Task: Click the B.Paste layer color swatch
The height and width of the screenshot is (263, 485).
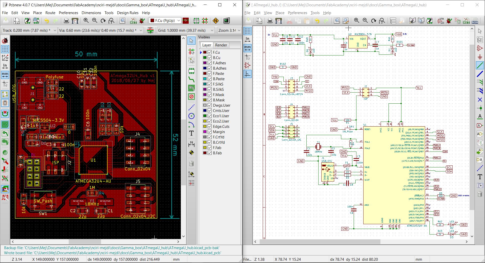Action: (x=205, y=79)
